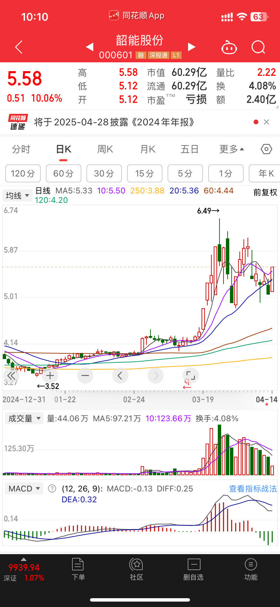
Task: Zoom in chart with plus button
Action: click(x=50, y=375)
